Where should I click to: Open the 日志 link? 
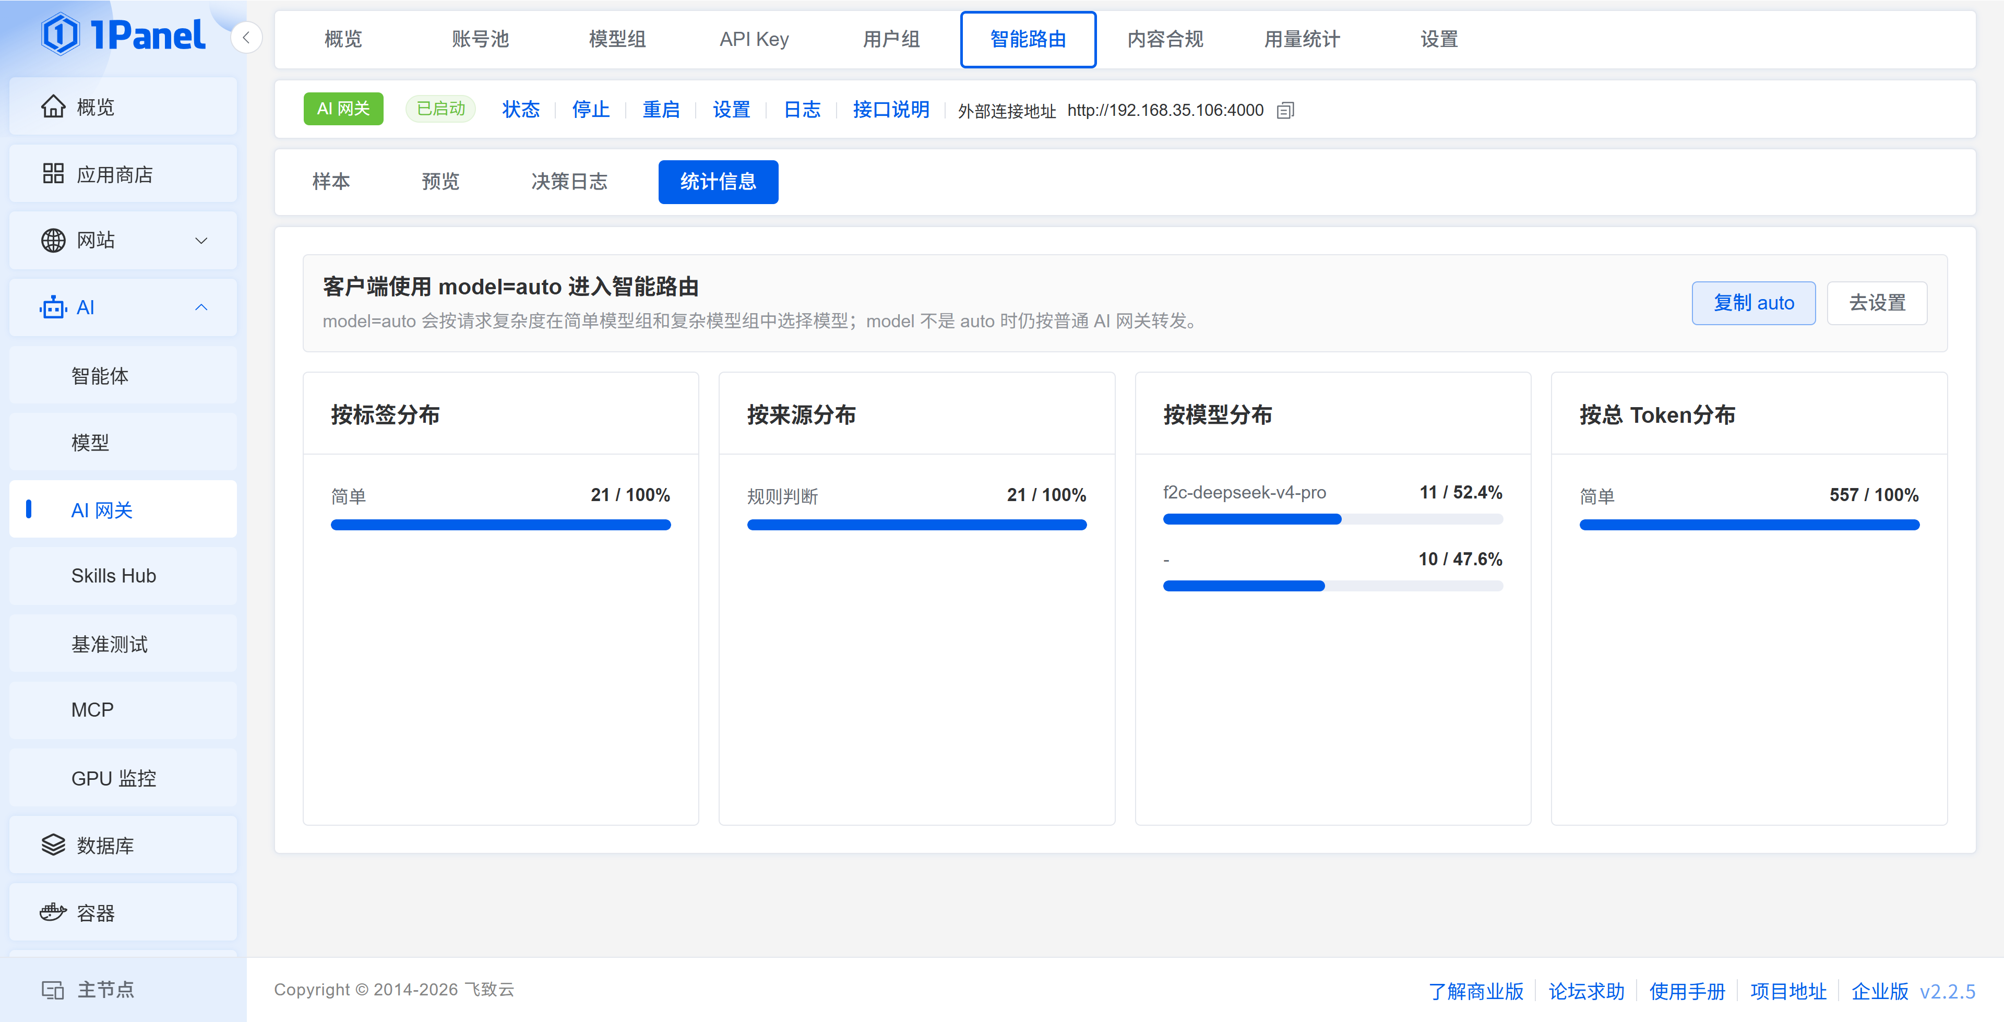[802, 110]
